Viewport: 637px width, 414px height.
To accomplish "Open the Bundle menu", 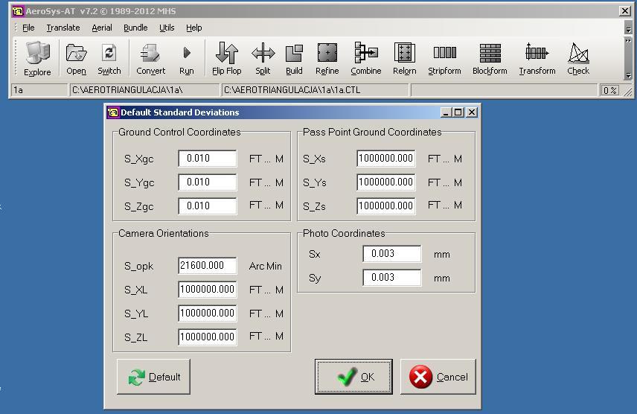I will (x=135, y=28).
